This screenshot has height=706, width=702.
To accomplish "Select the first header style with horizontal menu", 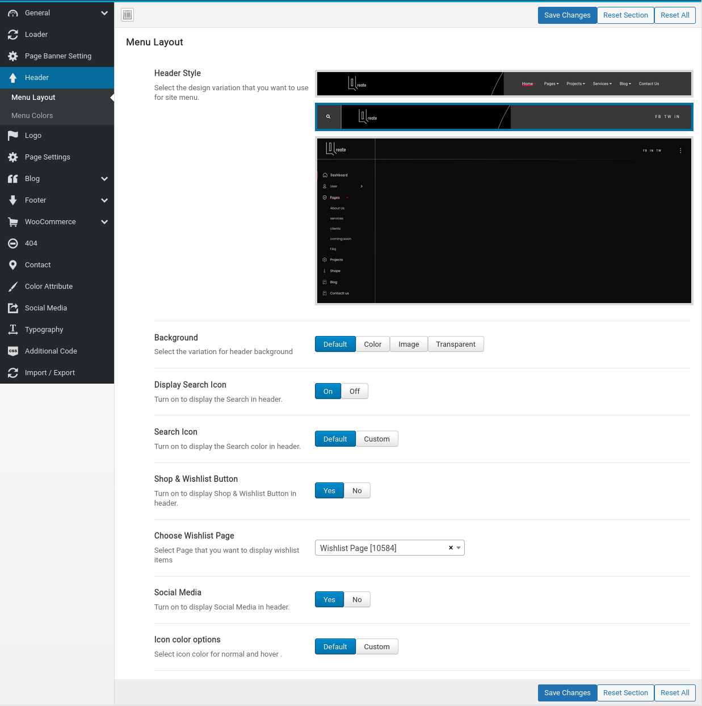I will [504, 84].
